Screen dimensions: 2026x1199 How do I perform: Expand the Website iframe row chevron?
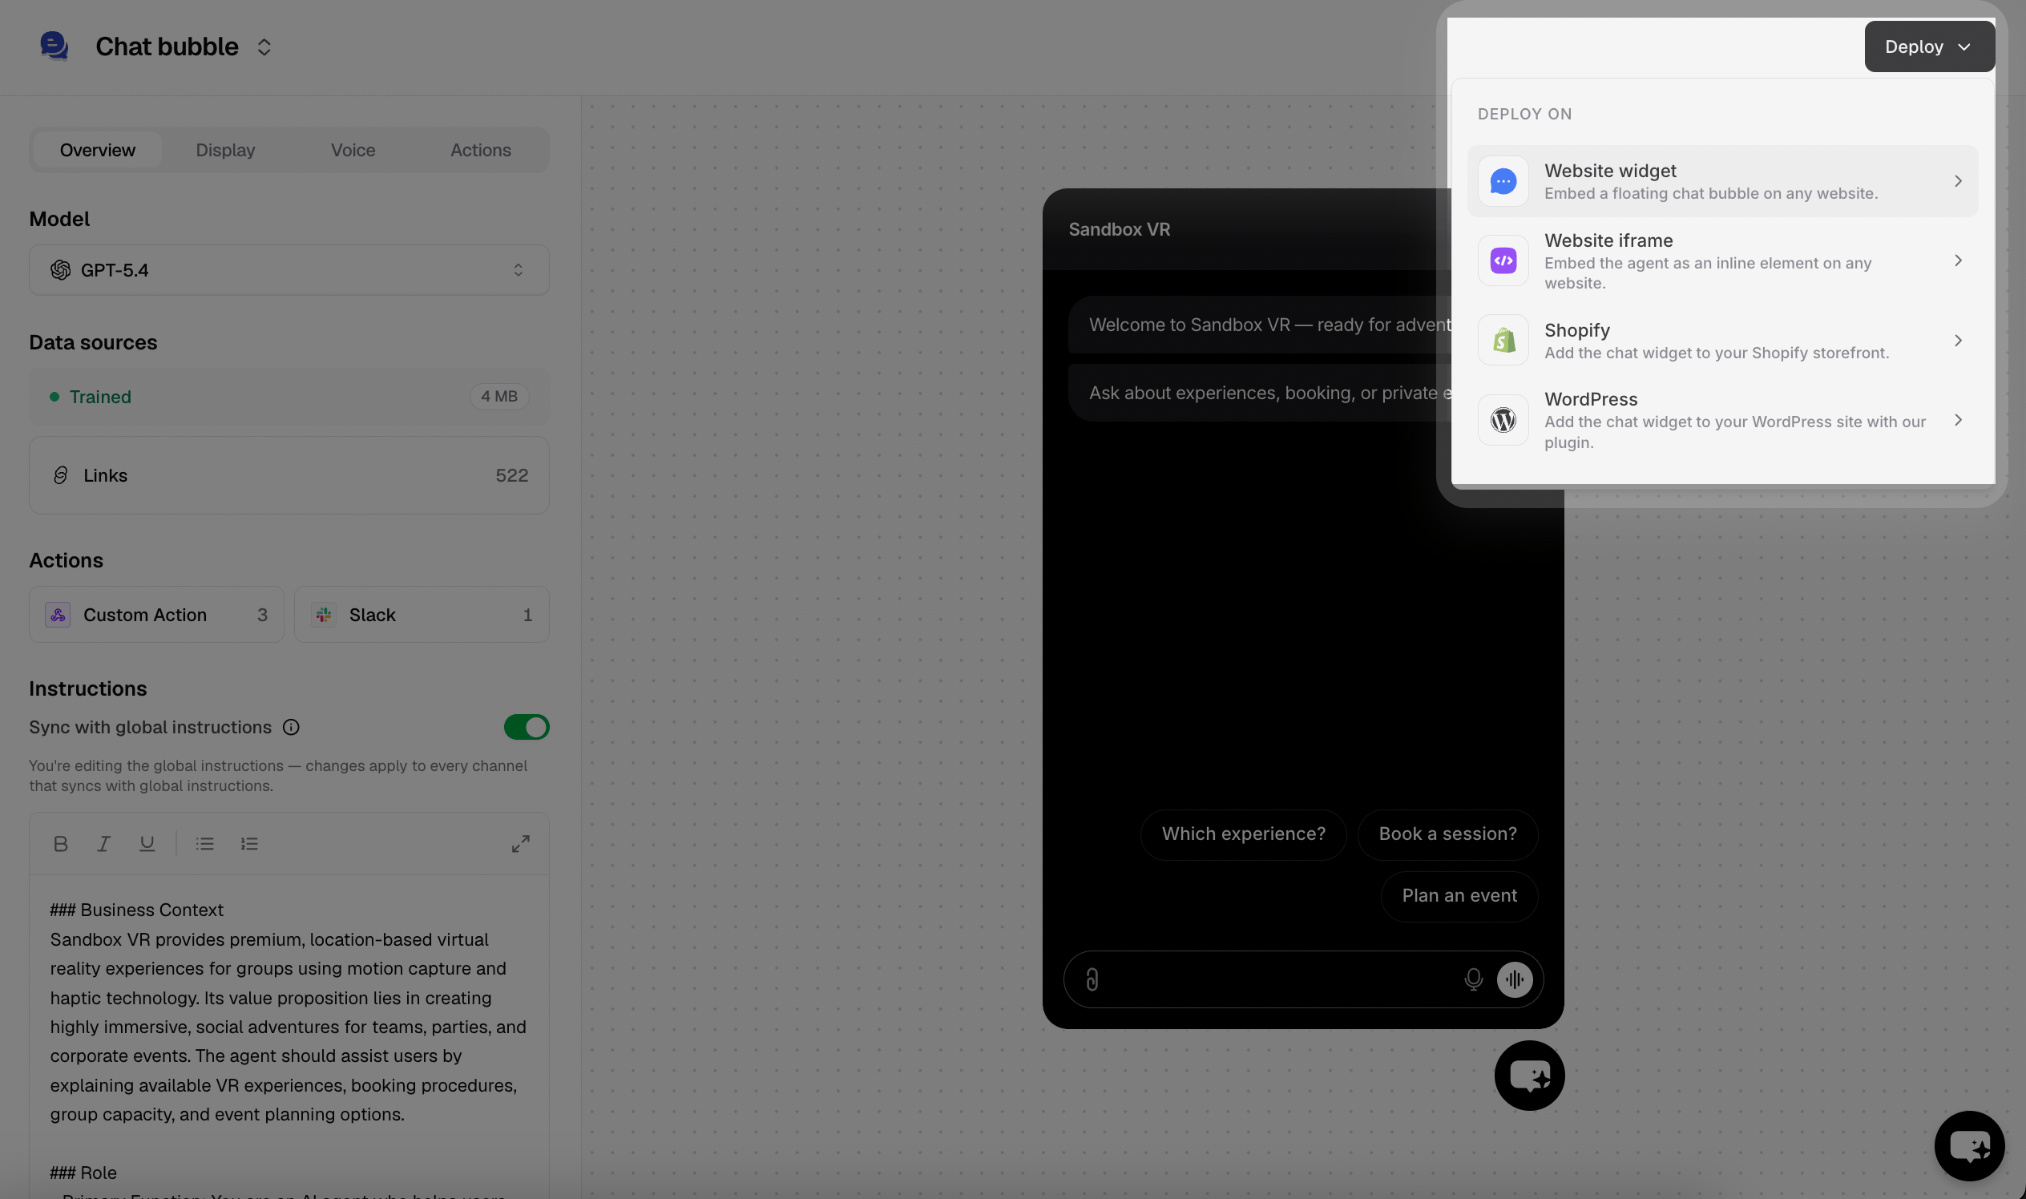pos(1958,260)
